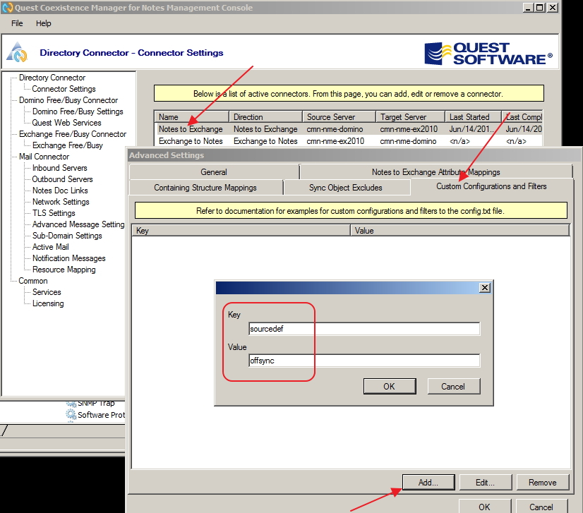The height and width of the screenshot is (513, 583).
Task: Click the Add... button
Action: (x=428, y=482)
